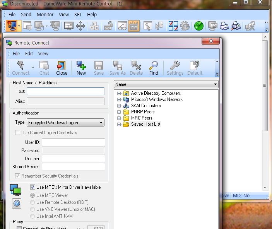Click the User ID input field

coord(74,142)
